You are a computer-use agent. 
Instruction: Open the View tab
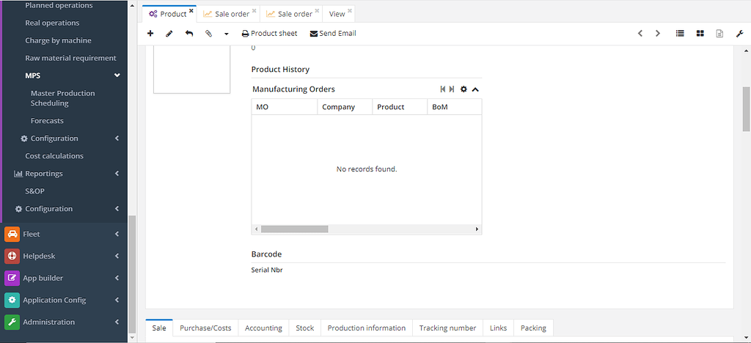click(337, 14)
